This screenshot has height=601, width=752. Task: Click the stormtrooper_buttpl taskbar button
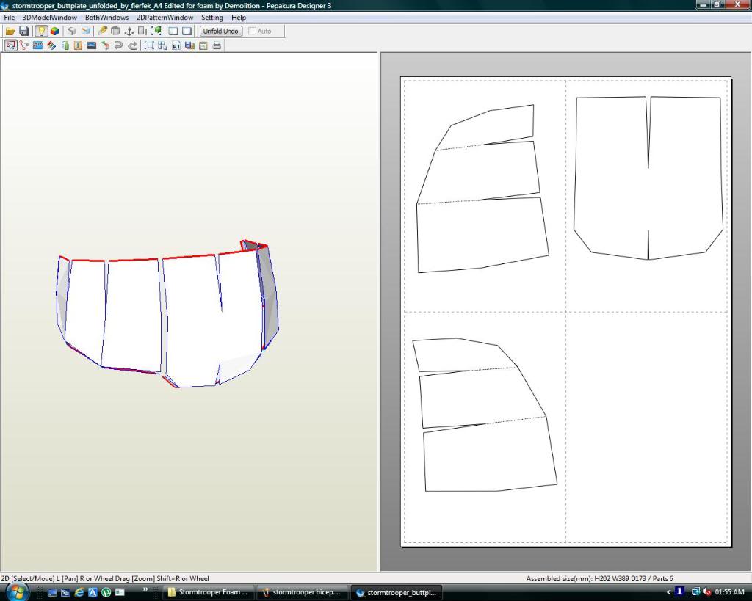pos(396,592)
